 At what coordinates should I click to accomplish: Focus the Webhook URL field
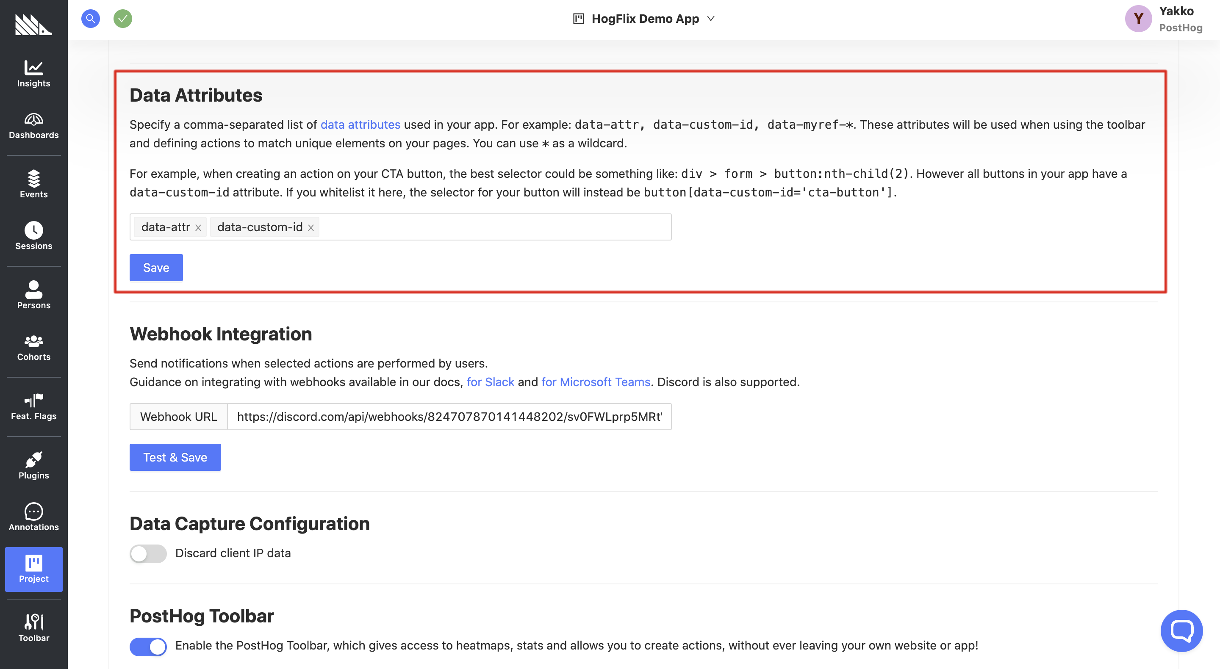click(449, 417)
